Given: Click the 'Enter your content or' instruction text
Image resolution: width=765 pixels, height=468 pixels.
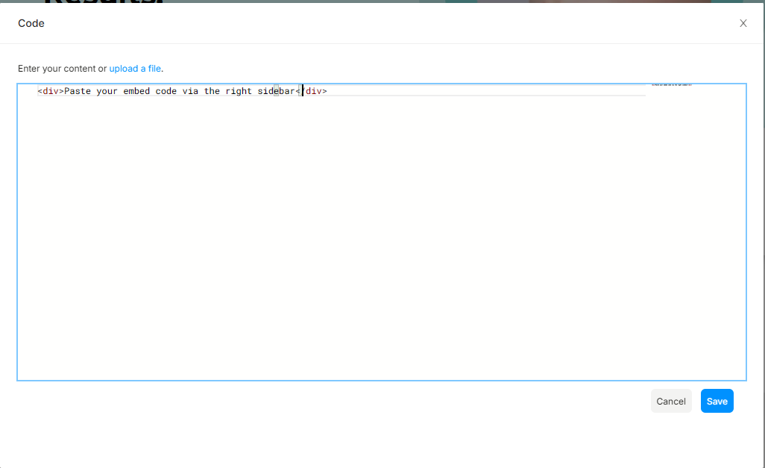Looking at the screenshot, I should (x=62, y=69).
